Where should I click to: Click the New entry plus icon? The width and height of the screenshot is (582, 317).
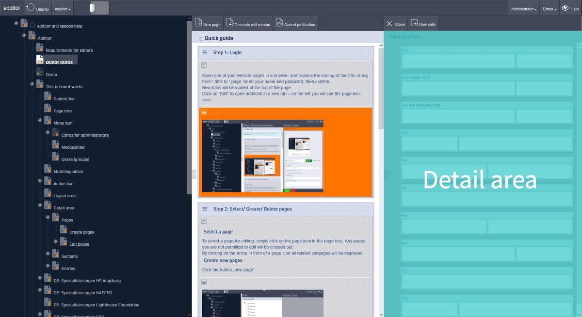[414, 23]
